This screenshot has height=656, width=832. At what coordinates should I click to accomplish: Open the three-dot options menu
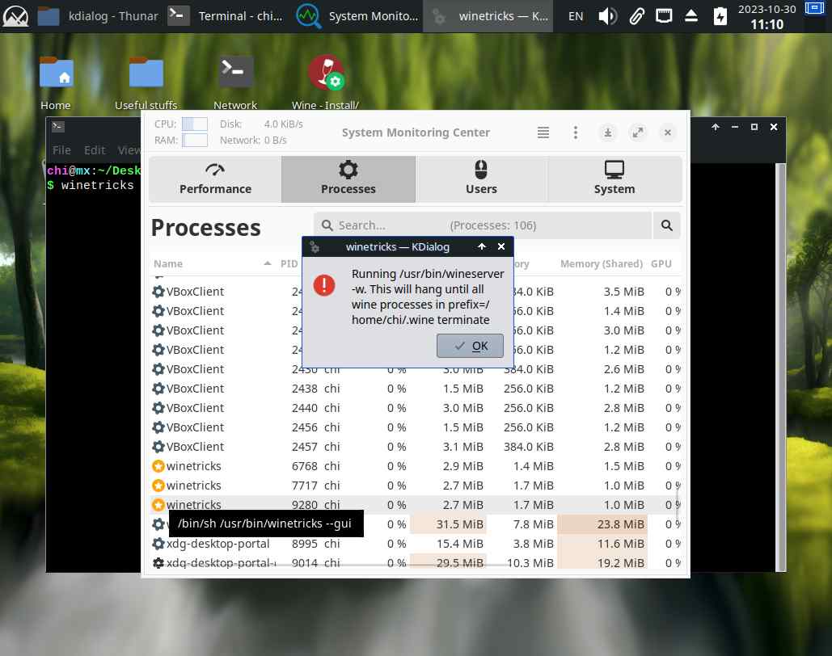pyautogui.click(x=575, y=132)
